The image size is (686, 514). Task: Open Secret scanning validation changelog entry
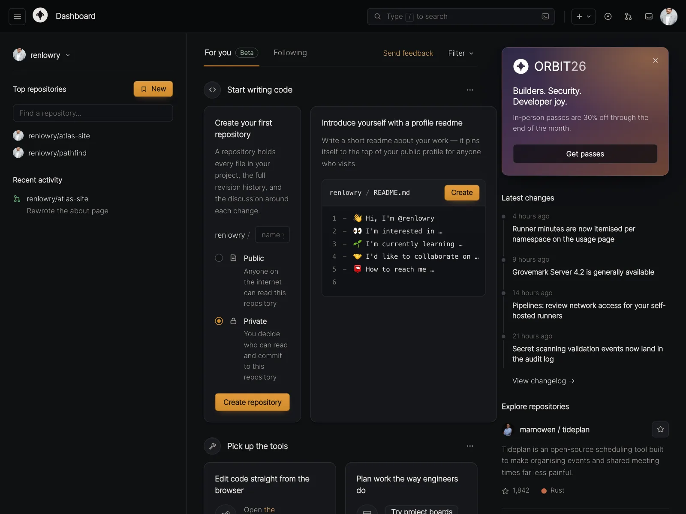pos(587,354)
